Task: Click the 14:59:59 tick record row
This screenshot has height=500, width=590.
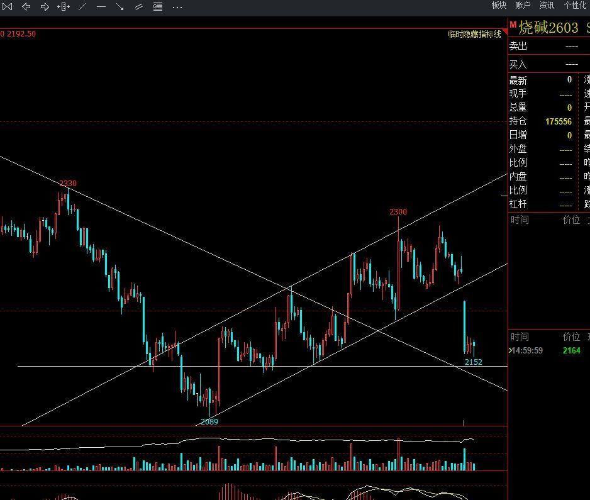Action: pyautogui.click(x=549, y=351)
